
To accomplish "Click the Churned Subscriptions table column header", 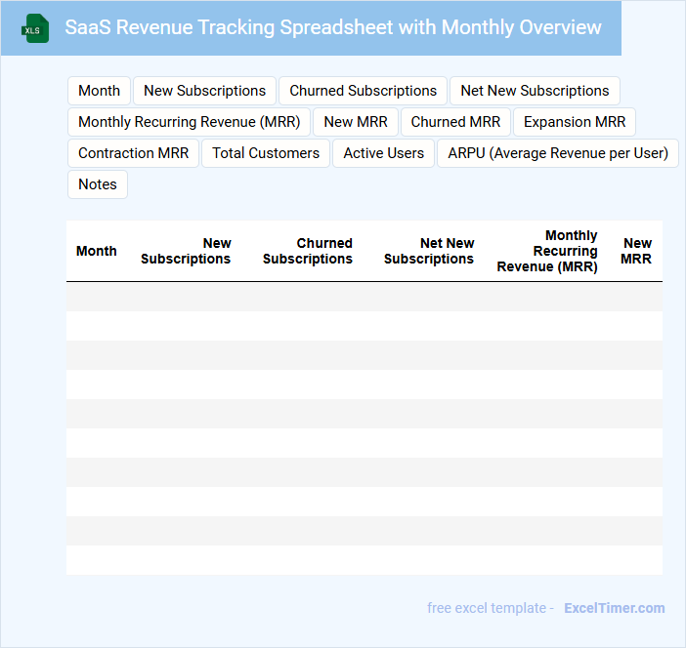I will (x=308, y=251).
